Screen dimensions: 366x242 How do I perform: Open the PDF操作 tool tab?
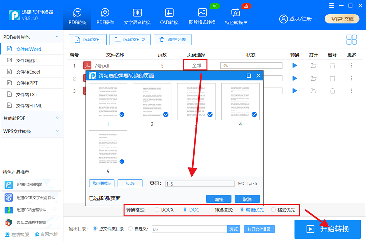105,16
